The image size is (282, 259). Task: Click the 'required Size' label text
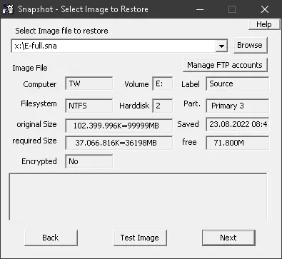[x=34, y=141]
